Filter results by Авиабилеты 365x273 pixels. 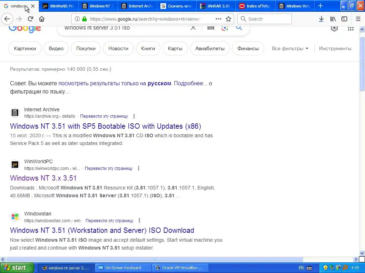pyautogui.click(x=210, y=48)
